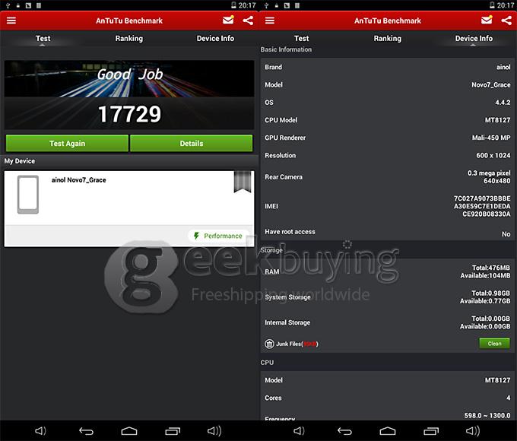Open benchmark Details button
The width and height of the screenshot is (517, 441).
[191, 143]
